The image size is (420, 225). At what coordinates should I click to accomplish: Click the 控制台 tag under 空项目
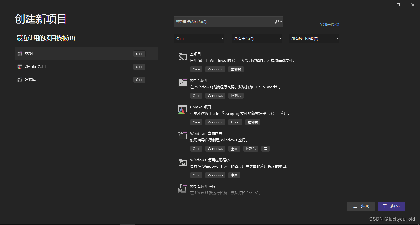(x=236, y=69)
